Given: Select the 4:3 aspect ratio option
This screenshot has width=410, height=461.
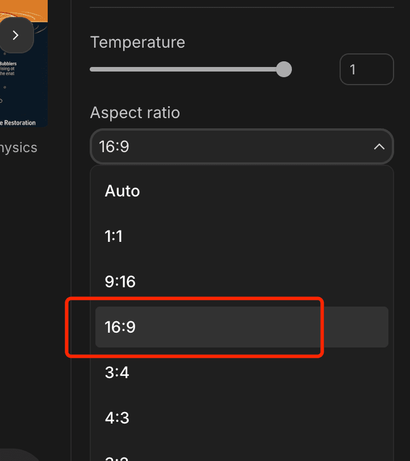Looking at the screenshot, I should coord(117,418).
